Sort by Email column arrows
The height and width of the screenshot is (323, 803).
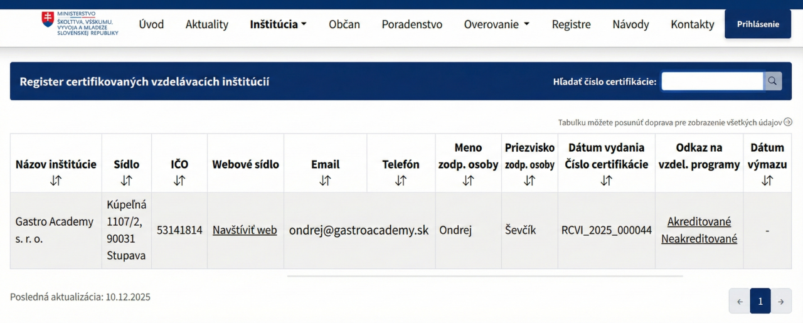click(325, 181)
